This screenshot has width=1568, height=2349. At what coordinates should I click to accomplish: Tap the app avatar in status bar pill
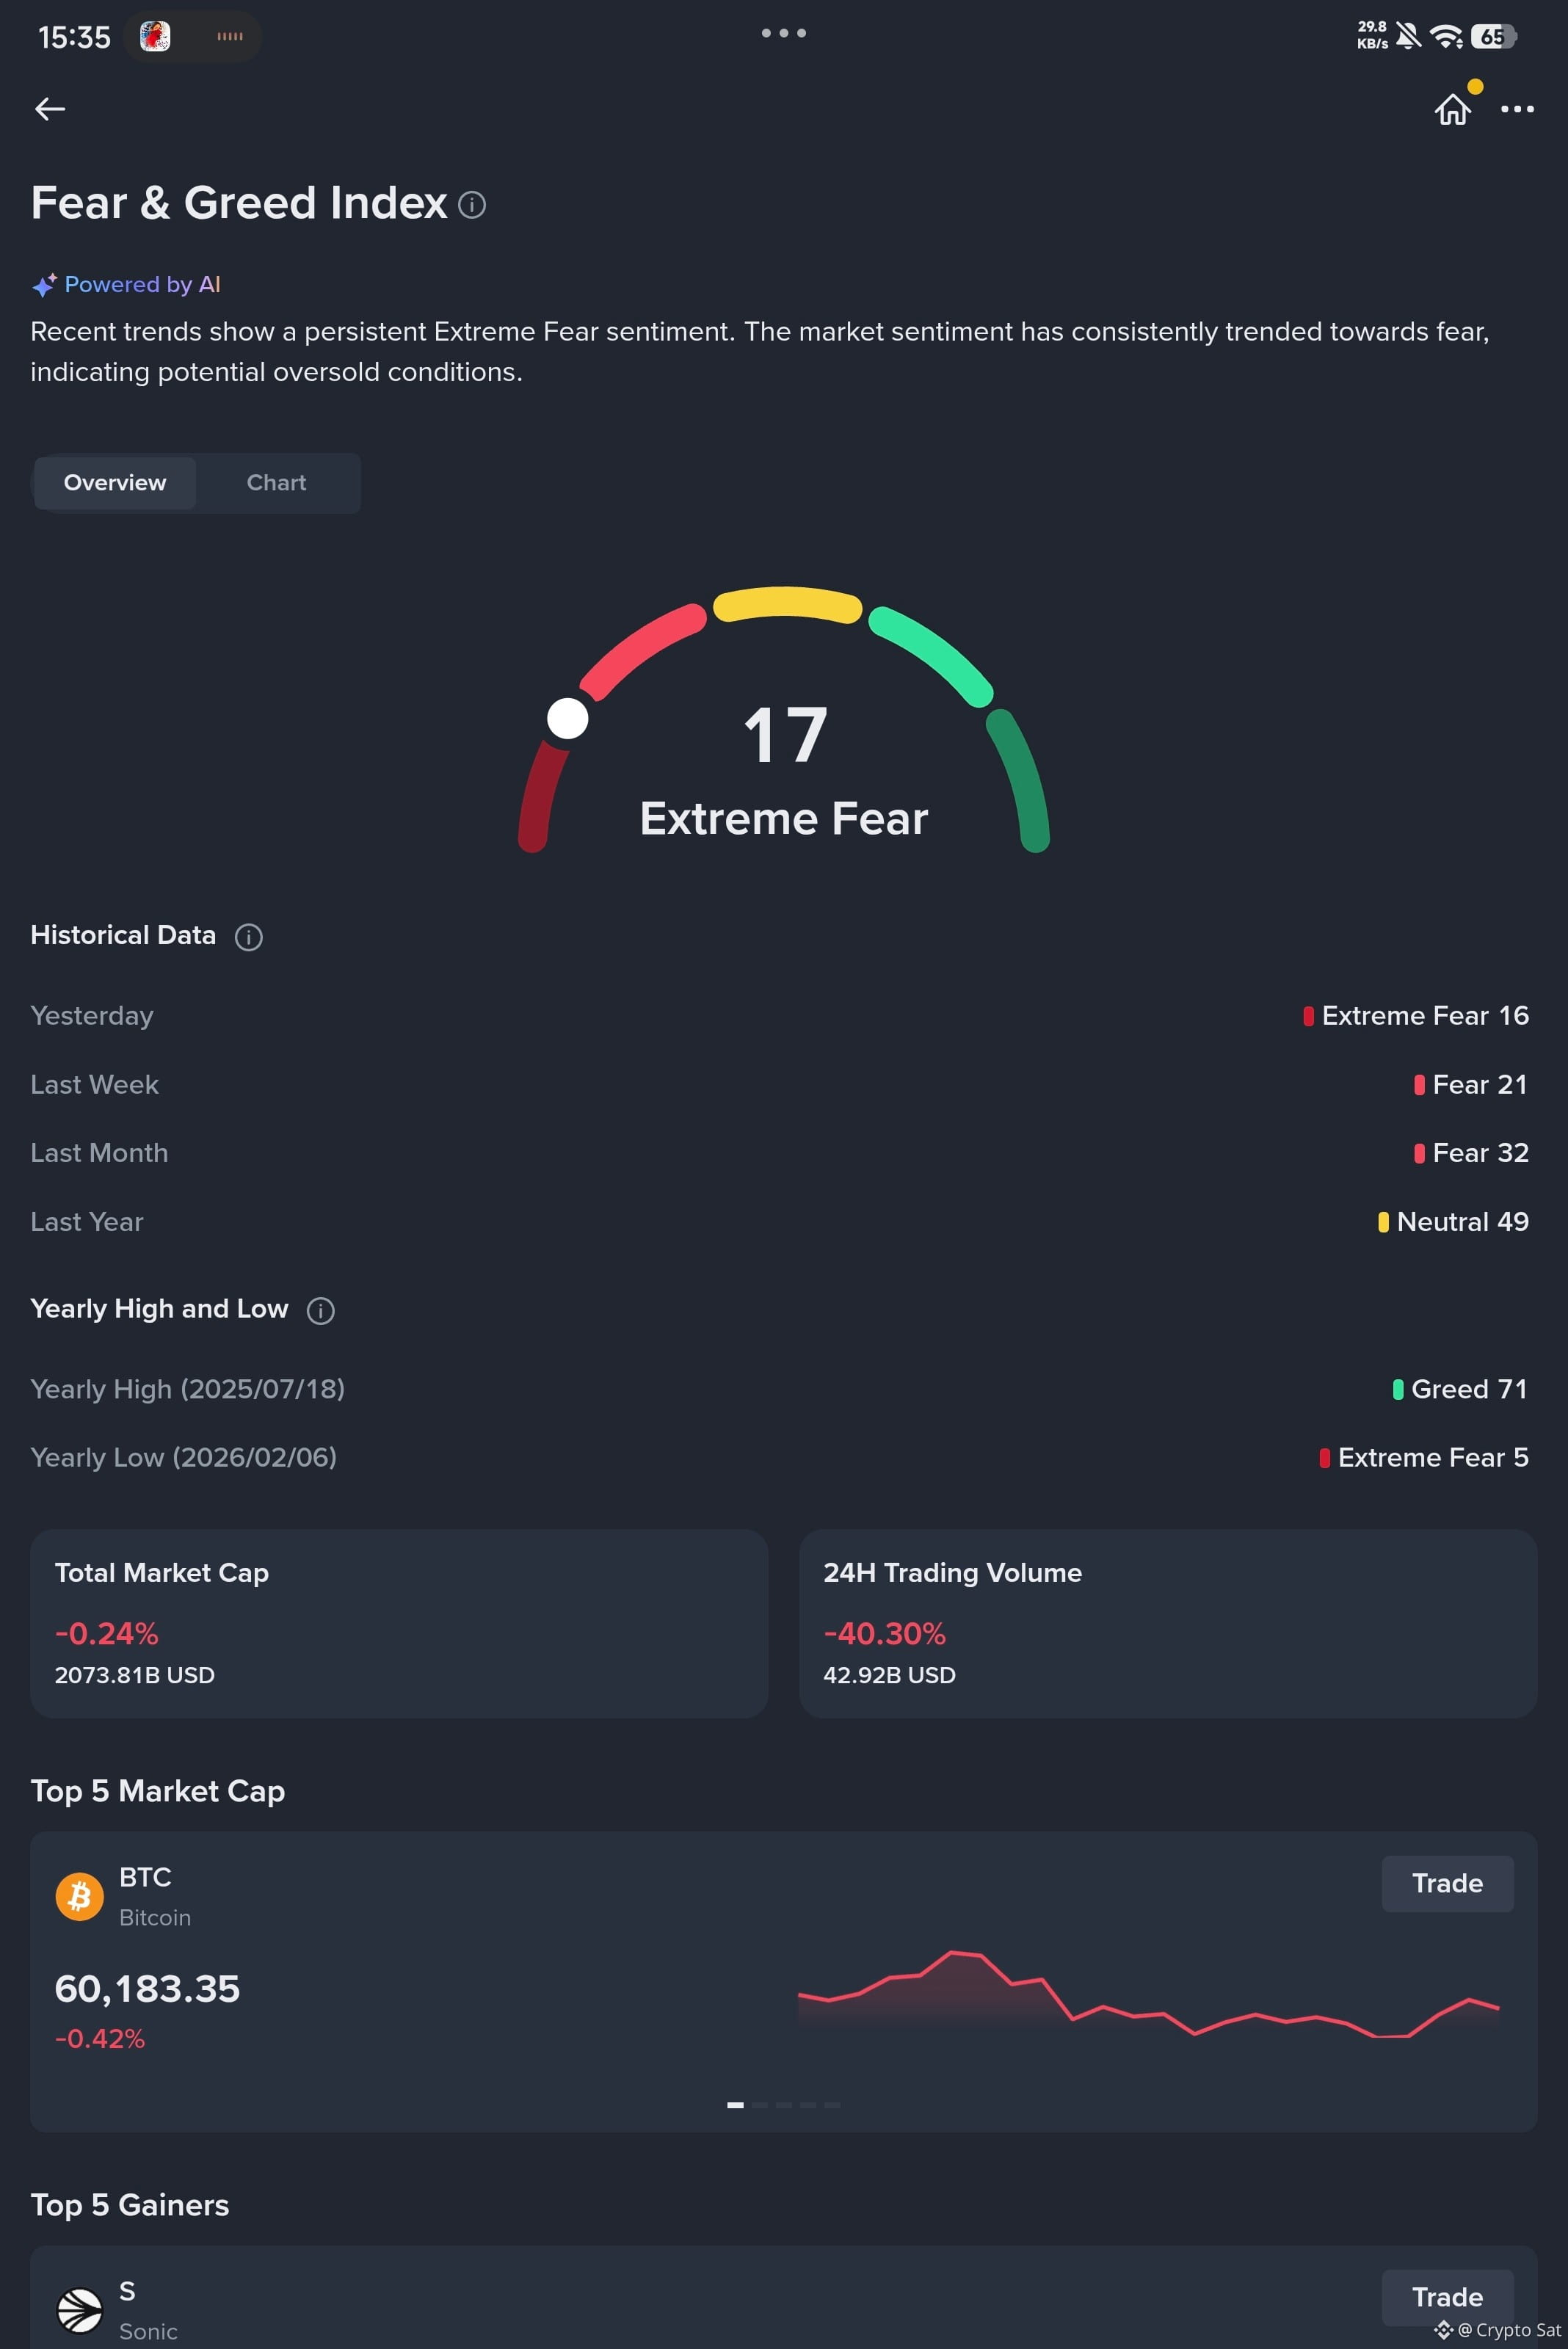[x=155, y=36]
